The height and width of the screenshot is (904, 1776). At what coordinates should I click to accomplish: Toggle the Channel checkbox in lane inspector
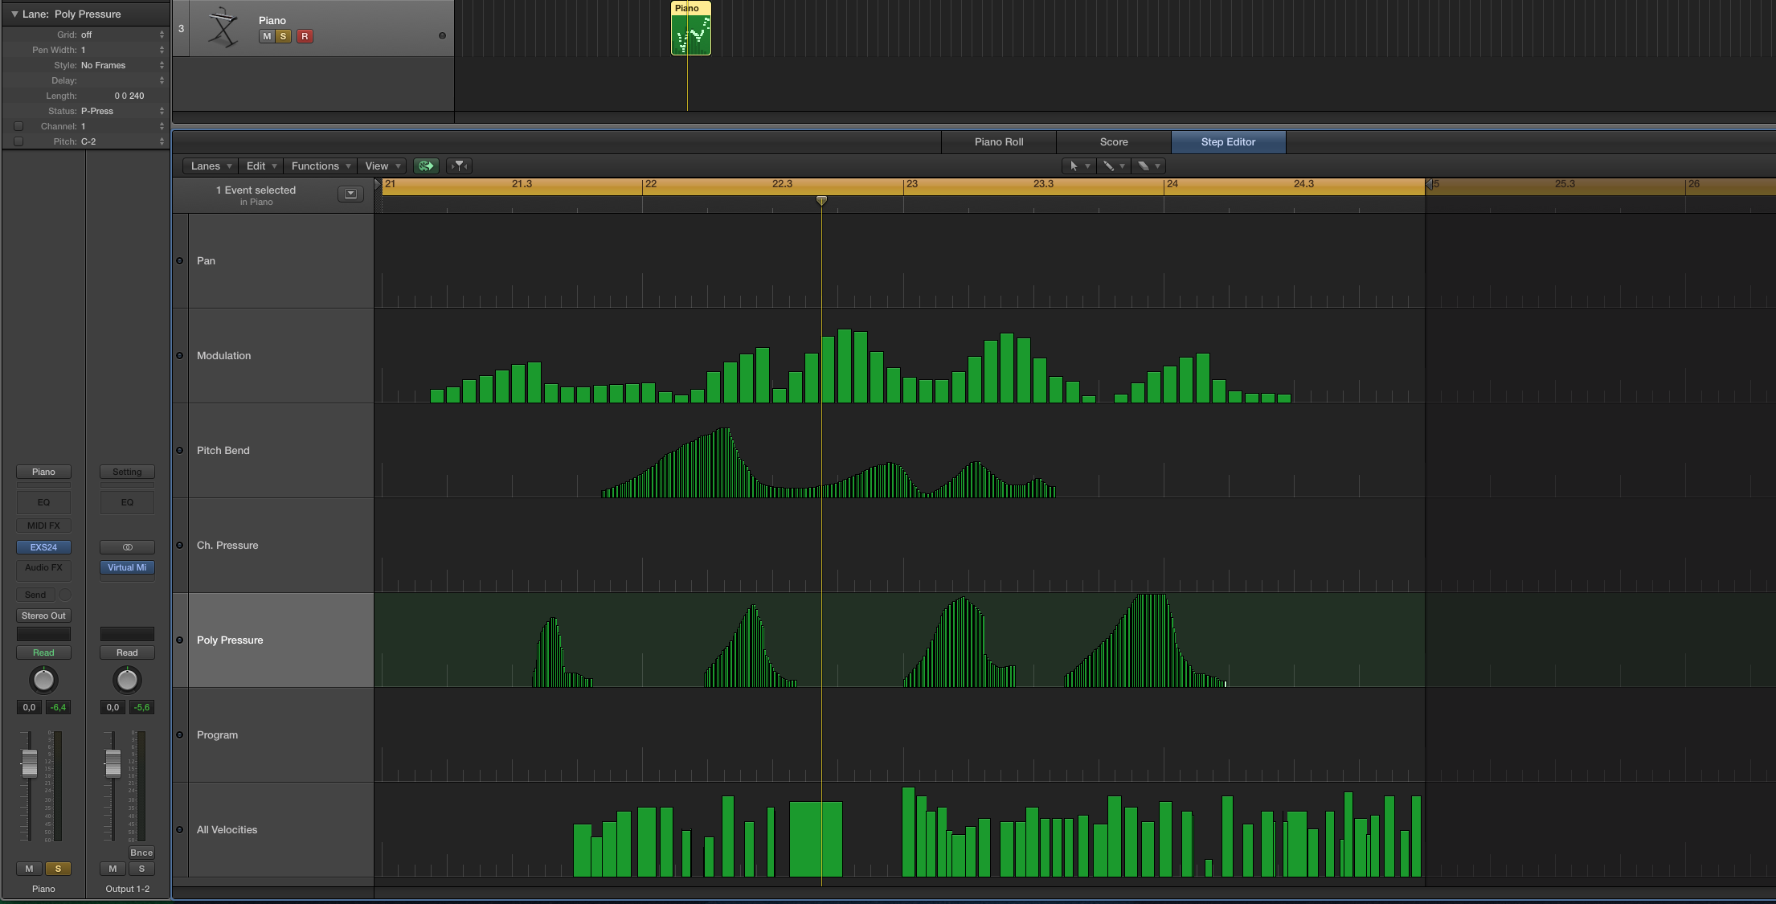coord(18,126)
